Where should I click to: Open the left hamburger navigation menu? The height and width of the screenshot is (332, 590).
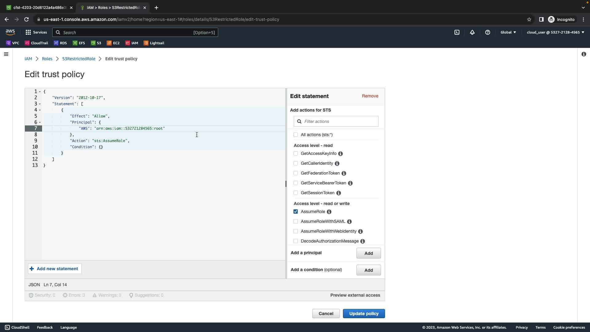tap(6, 54)
